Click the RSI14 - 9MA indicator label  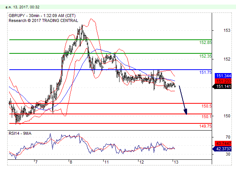[x=20, y=133]
